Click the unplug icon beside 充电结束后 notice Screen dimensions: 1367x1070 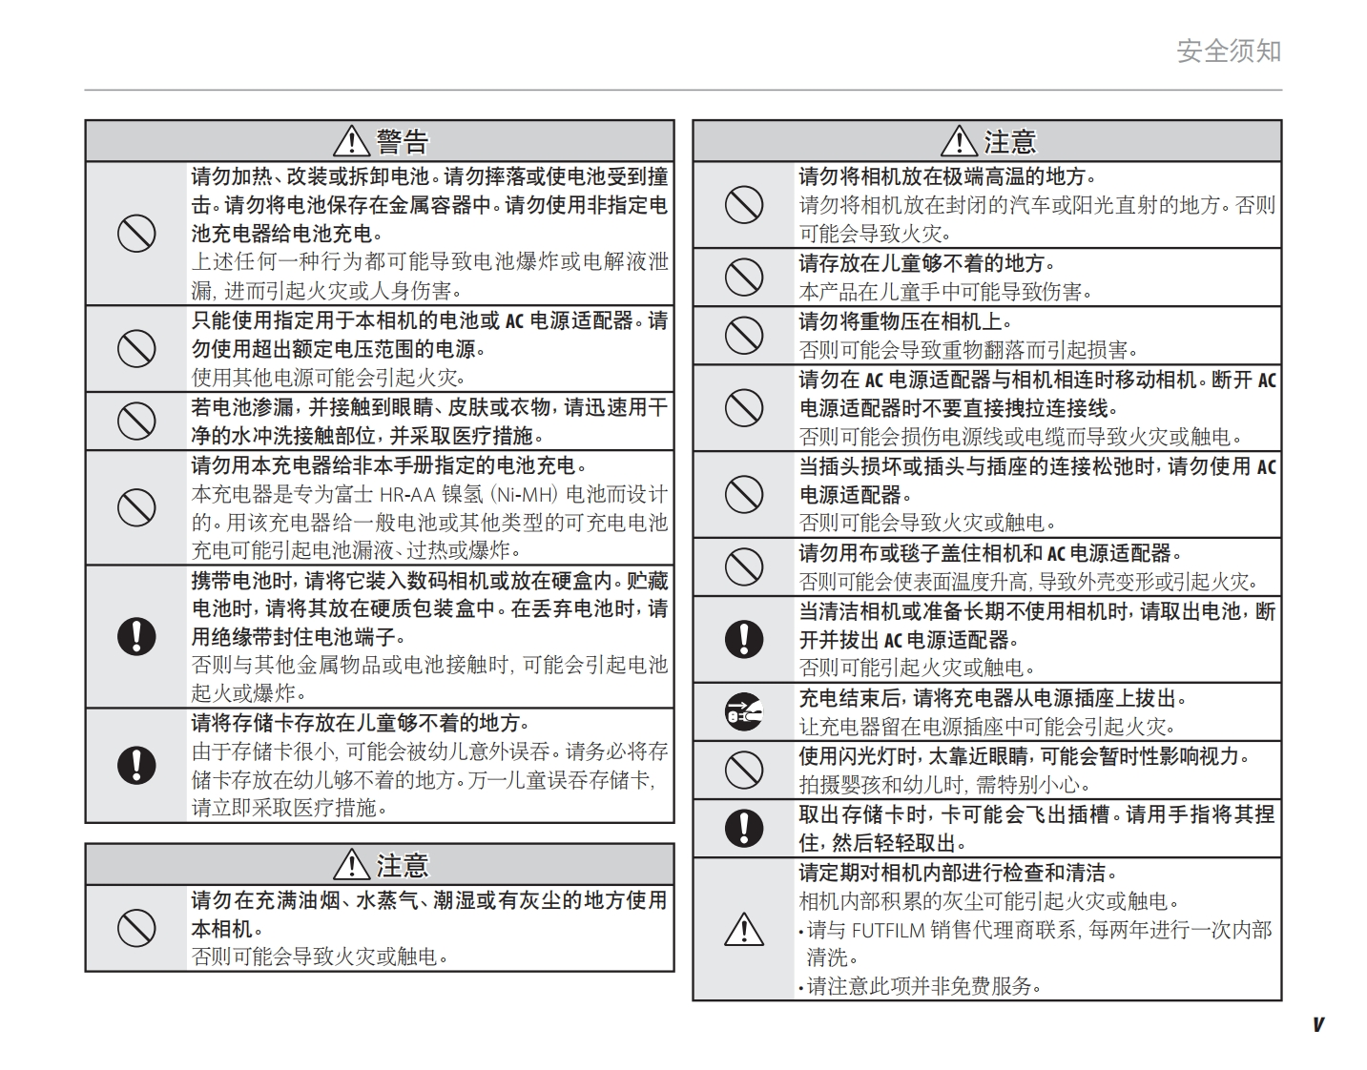[744, 711]
